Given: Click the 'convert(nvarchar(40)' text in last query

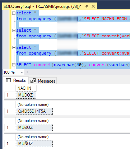Looking at the screenshot, I should tap(59, 65).
